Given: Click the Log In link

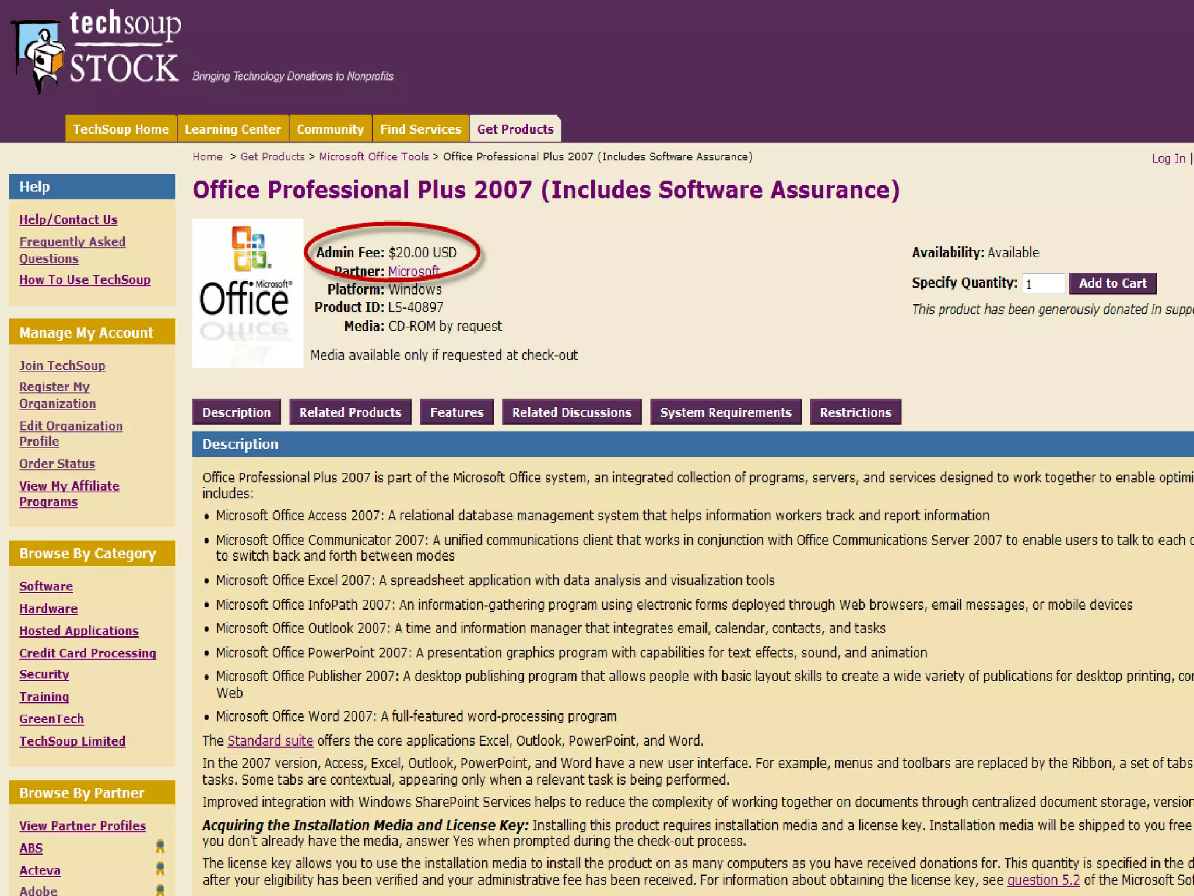Looking at the screenshot, I should 1168,159.
